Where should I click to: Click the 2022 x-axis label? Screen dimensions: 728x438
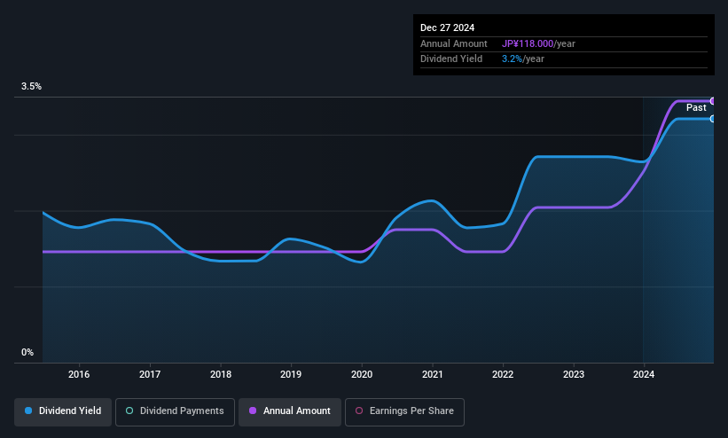(503, 374)
